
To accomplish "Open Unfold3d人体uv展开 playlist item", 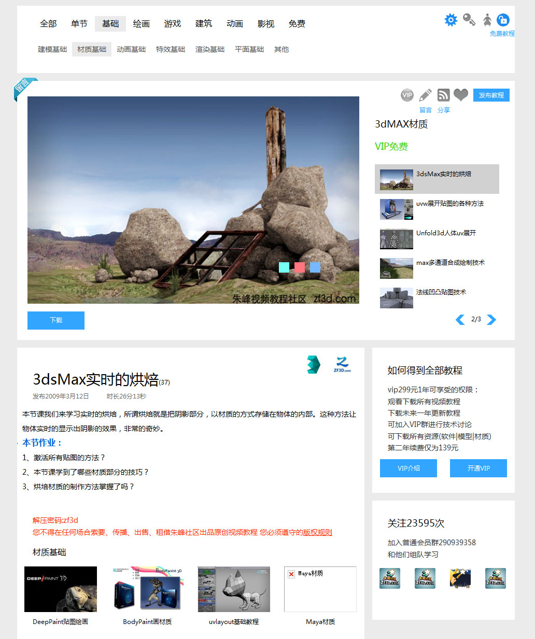I will (x=437, y=238).
